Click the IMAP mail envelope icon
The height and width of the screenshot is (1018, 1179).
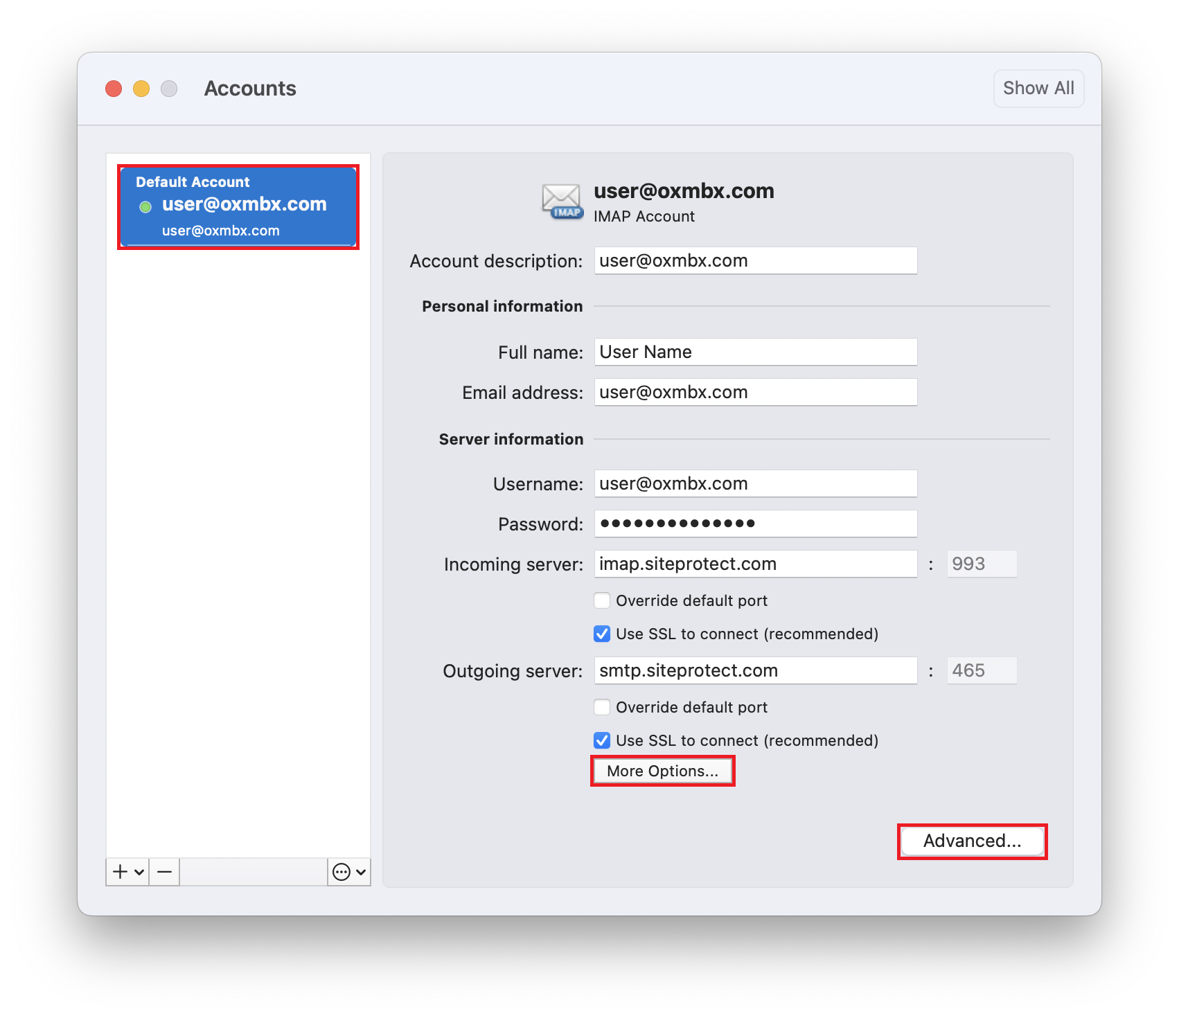point(562,202)
